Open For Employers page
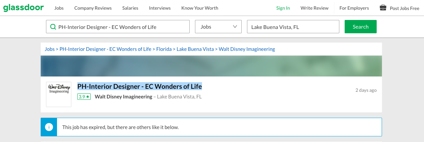The width and height of the screenshot is (424, 142). (x=354, y=8)
